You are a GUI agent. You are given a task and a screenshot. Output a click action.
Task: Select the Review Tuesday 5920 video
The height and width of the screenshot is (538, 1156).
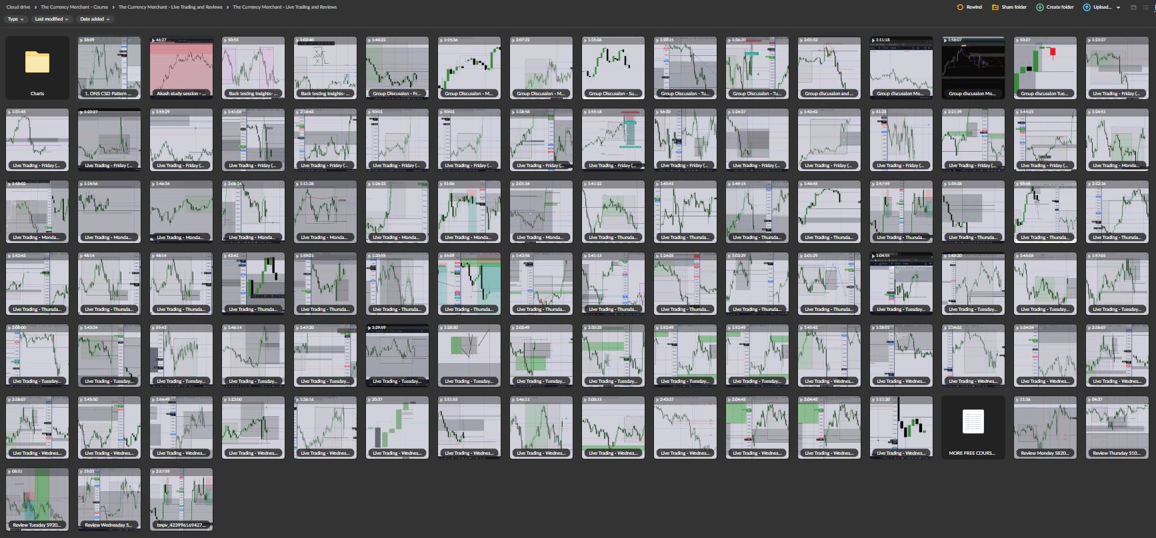point(37,499)
